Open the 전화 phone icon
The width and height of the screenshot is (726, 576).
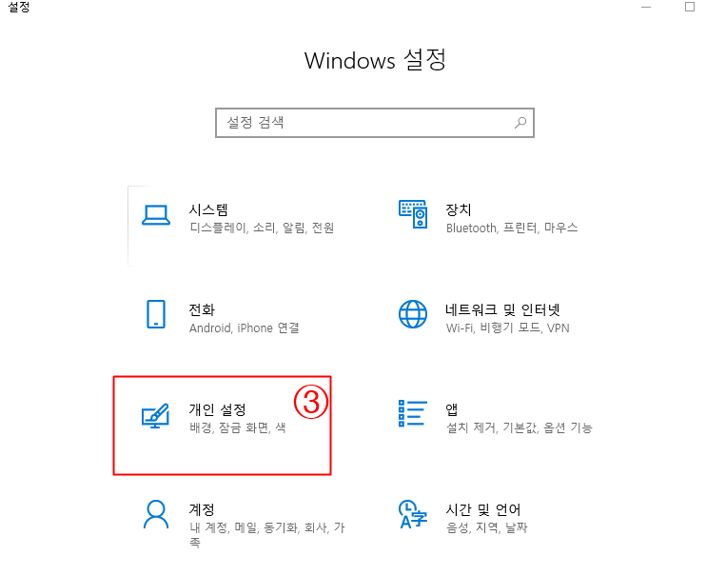point(156,314)
